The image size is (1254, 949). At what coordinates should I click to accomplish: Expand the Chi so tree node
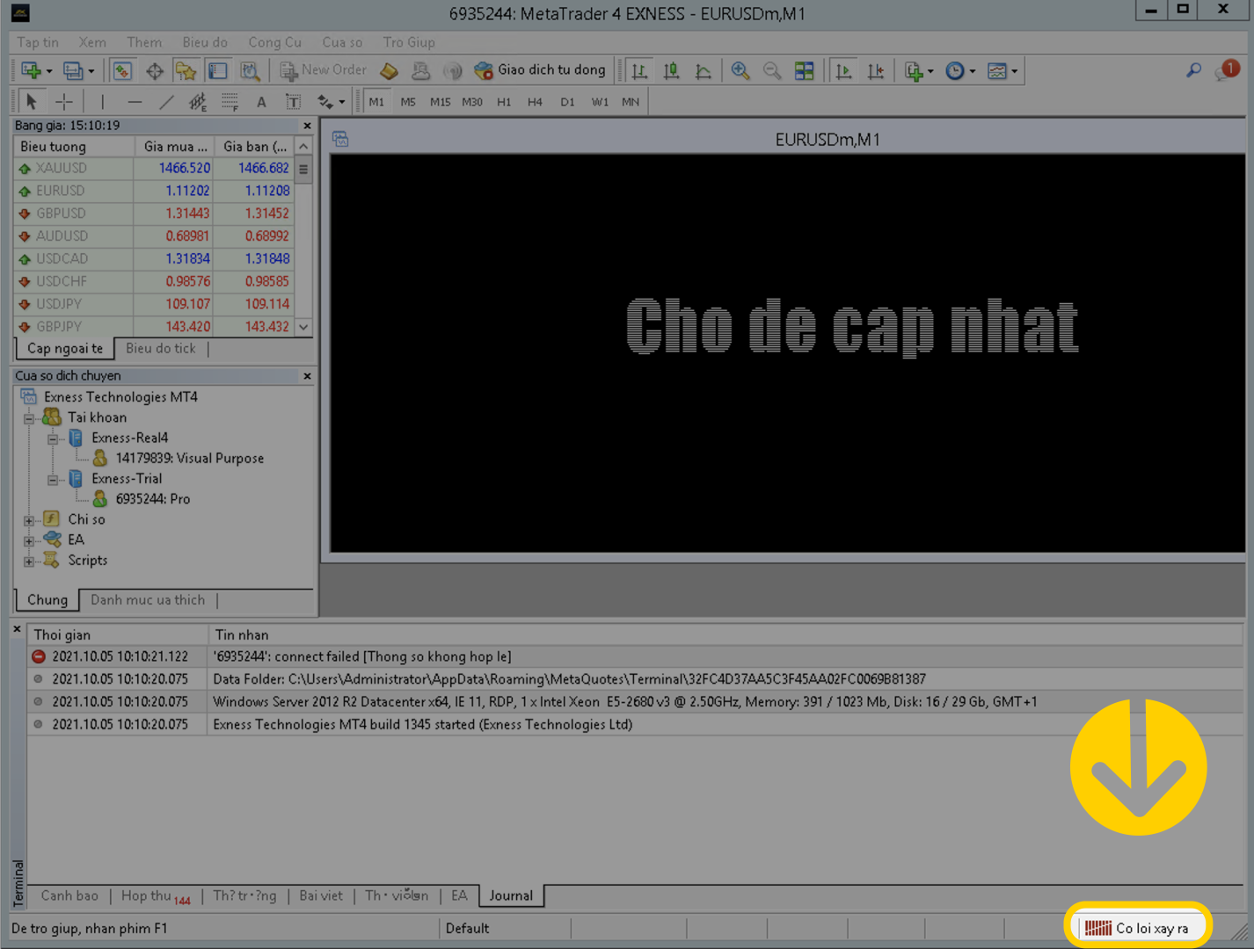(x=29, y=520)
